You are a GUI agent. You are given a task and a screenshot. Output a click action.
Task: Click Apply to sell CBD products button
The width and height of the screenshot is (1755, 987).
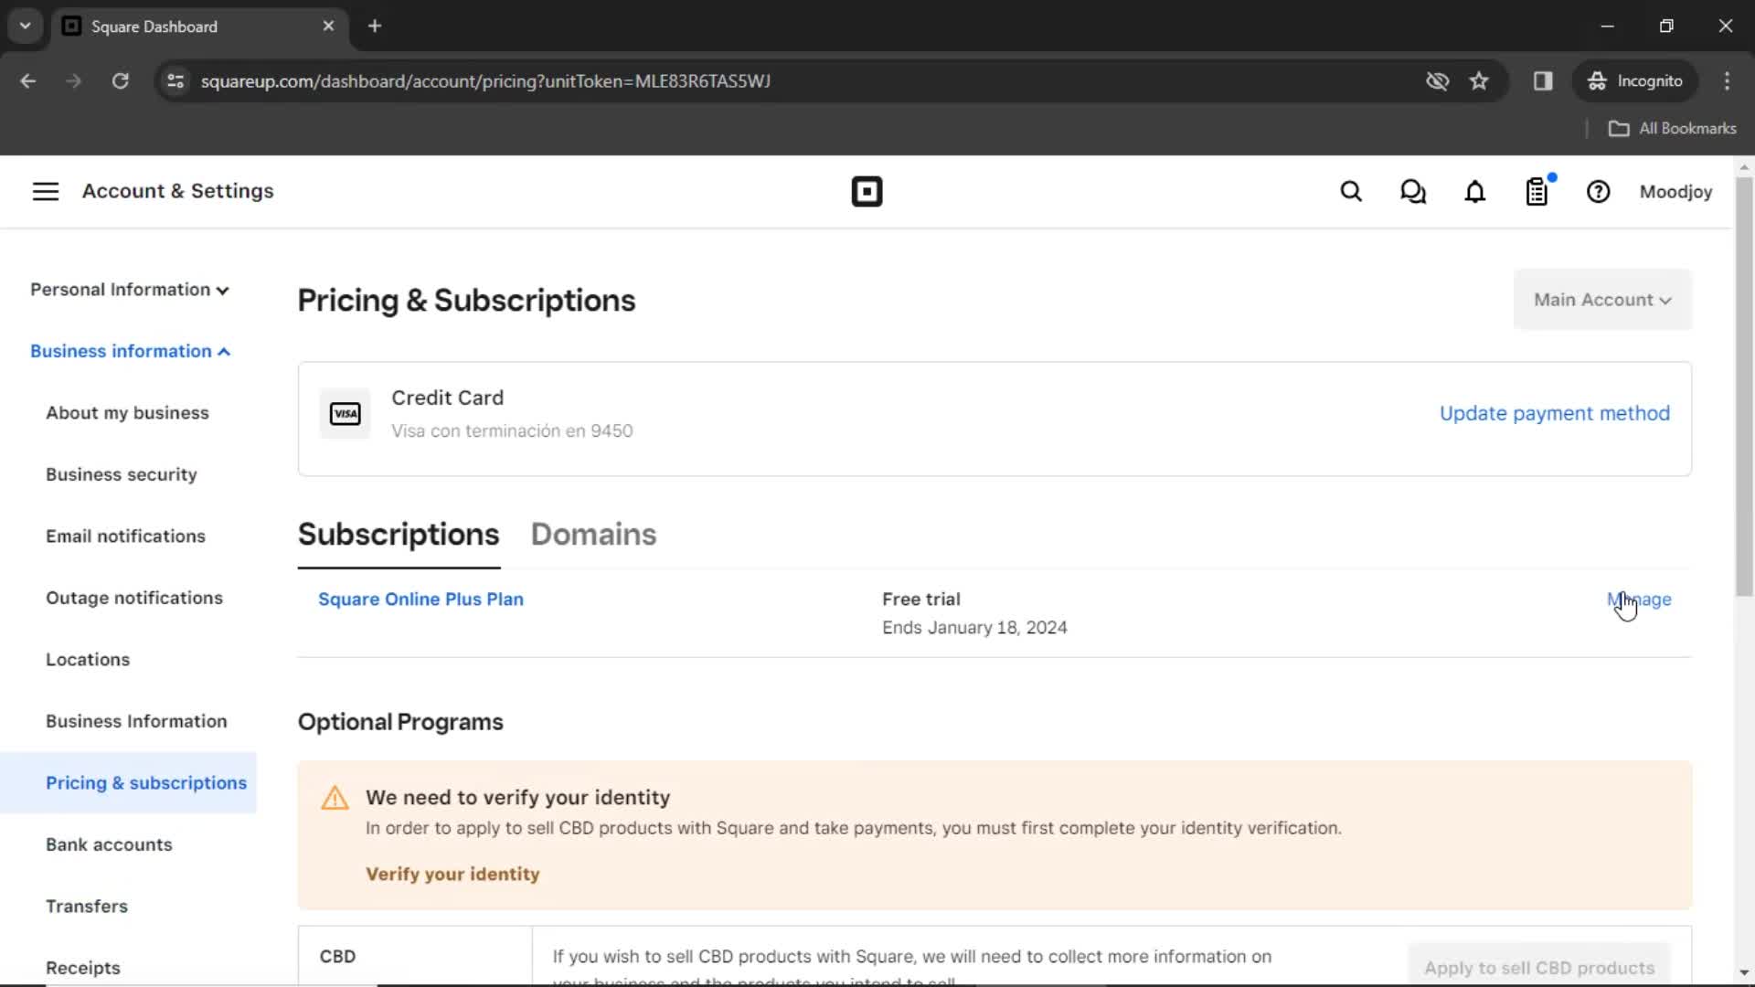[1539, 967]
